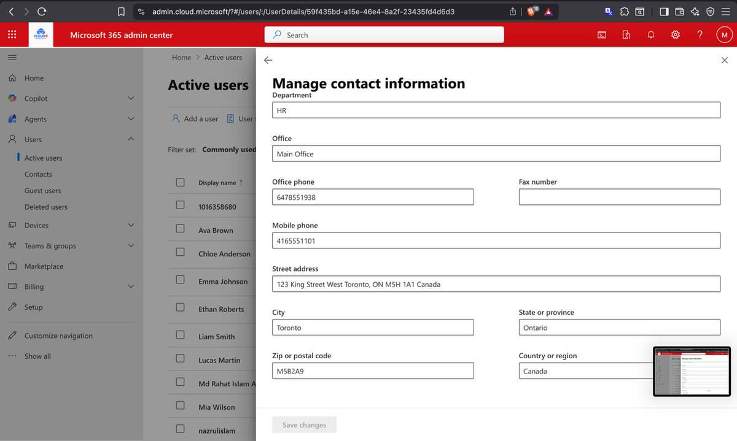Click the Teams & groups icon
Viewport: 737px width, 441px height.
12,246
